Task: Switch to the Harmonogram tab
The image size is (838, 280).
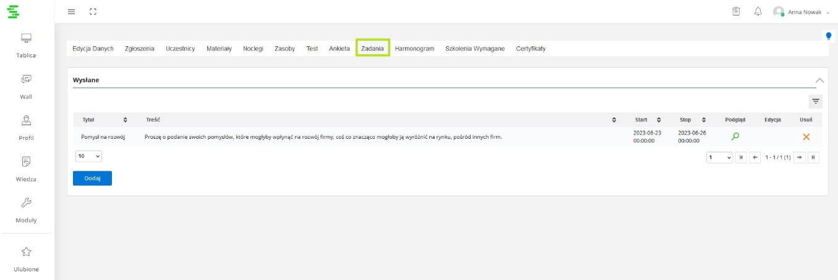Action: (414, 49)
